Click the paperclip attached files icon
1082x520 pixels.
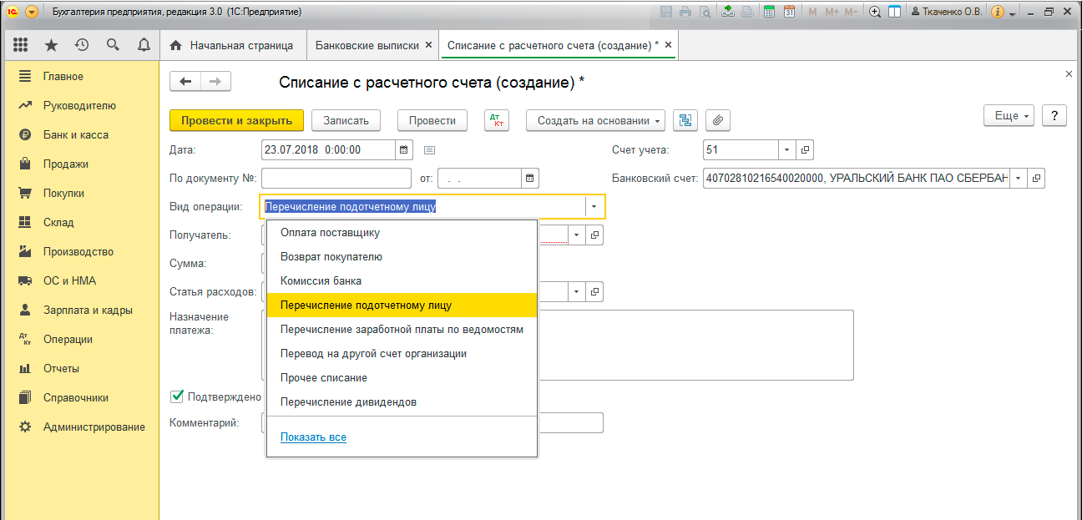pos(717,120)
